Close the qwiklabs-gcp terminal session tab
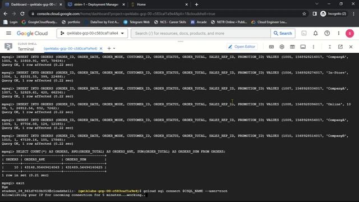Viewport: 359px width, 202px height. point(101,49)
